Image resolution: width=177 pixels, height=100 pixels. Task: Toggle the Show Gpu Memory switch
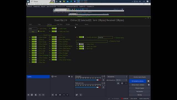(54, 39)
